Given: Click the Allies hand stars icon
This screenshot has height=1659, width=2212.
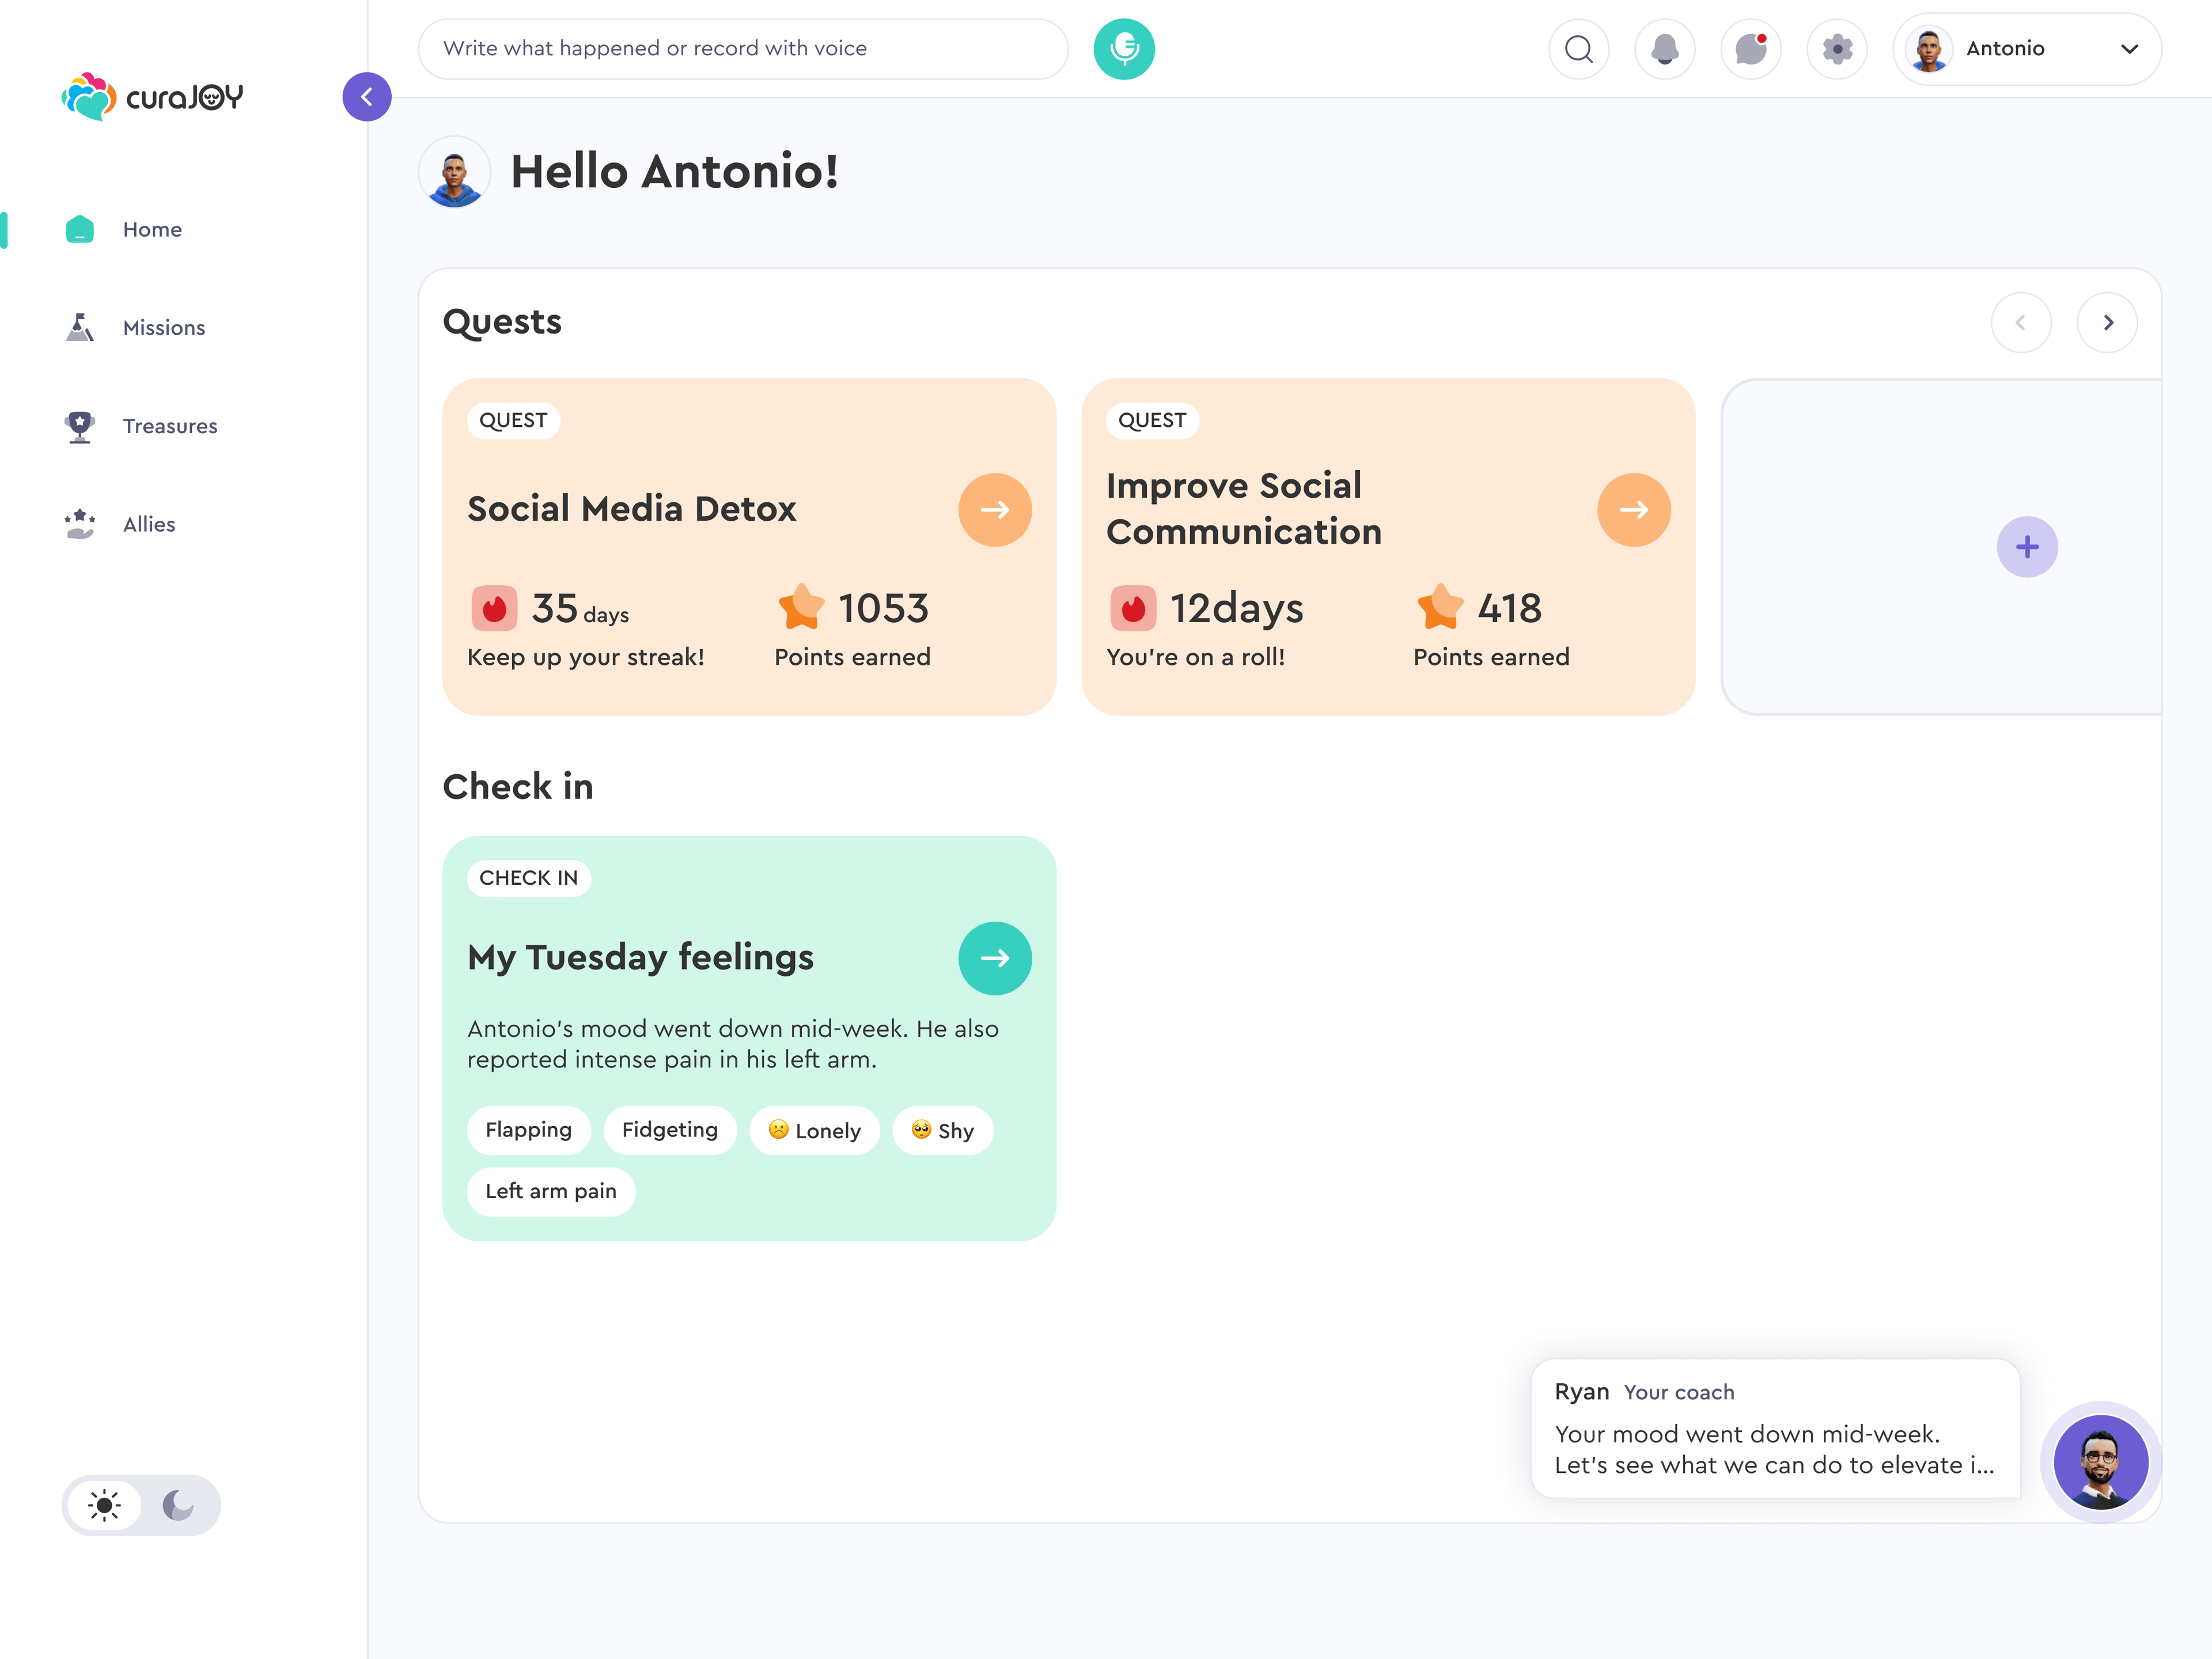Looking at the screenshot, I should (x=80, y=524).
